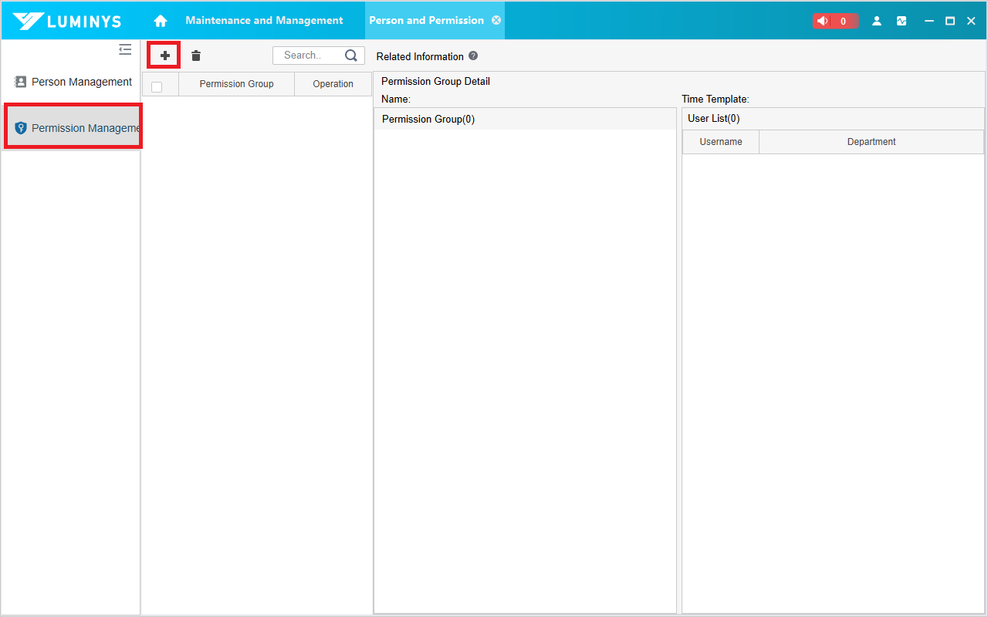Click the Operation column header

pos(333,84)
